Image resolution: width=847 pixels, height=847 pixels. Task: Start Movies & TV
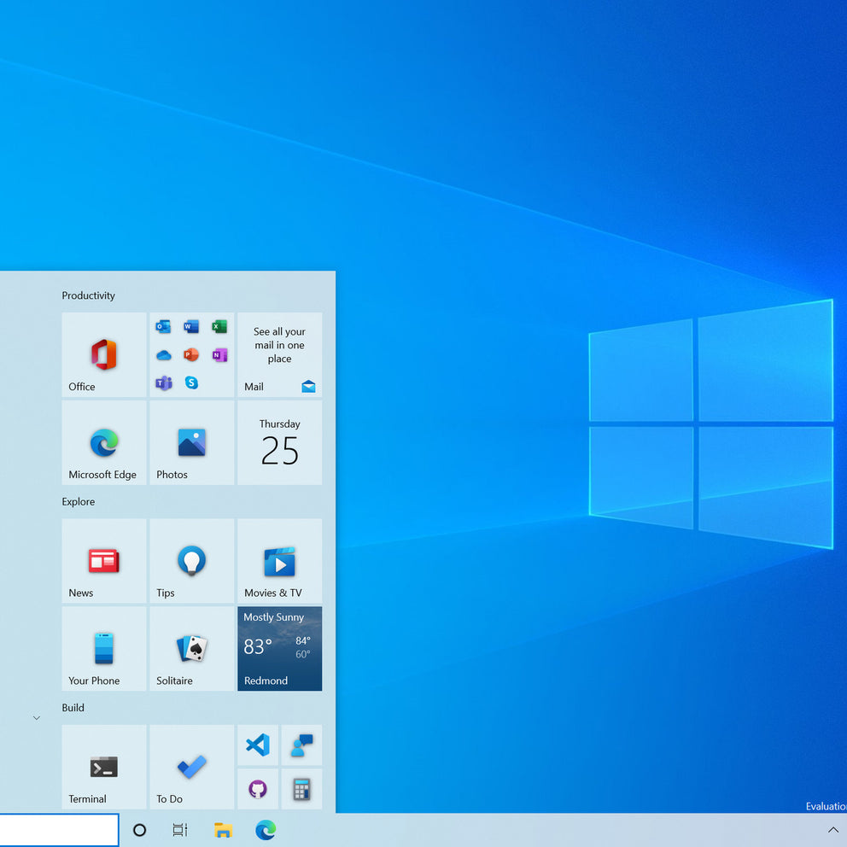(x=279, y=561)
